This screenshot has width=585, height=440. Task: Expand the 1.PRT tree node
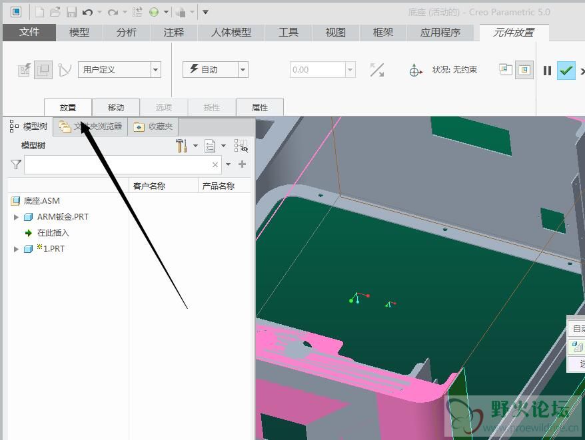point(16,249)
